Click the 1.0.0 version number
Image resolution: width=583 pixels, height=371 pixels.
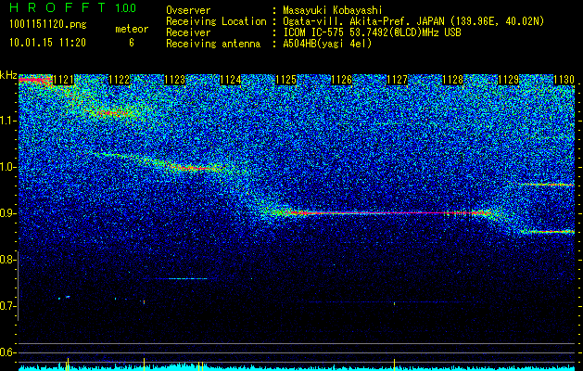126,7
